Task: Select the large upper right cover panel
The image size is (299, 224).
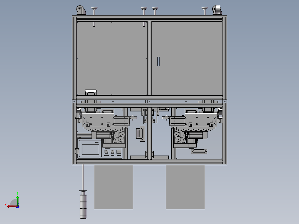Action: [x=187, y=58]
